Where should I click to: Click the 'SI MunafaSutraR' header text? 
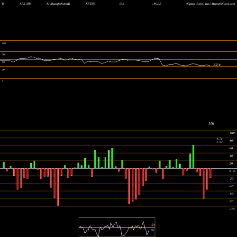pyautogui.click(x=58, y=4)
